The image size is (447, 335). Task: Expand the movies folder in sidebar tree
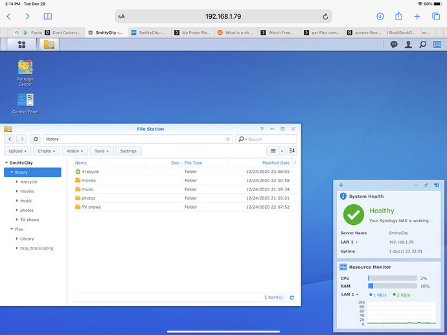coord(17,191)
